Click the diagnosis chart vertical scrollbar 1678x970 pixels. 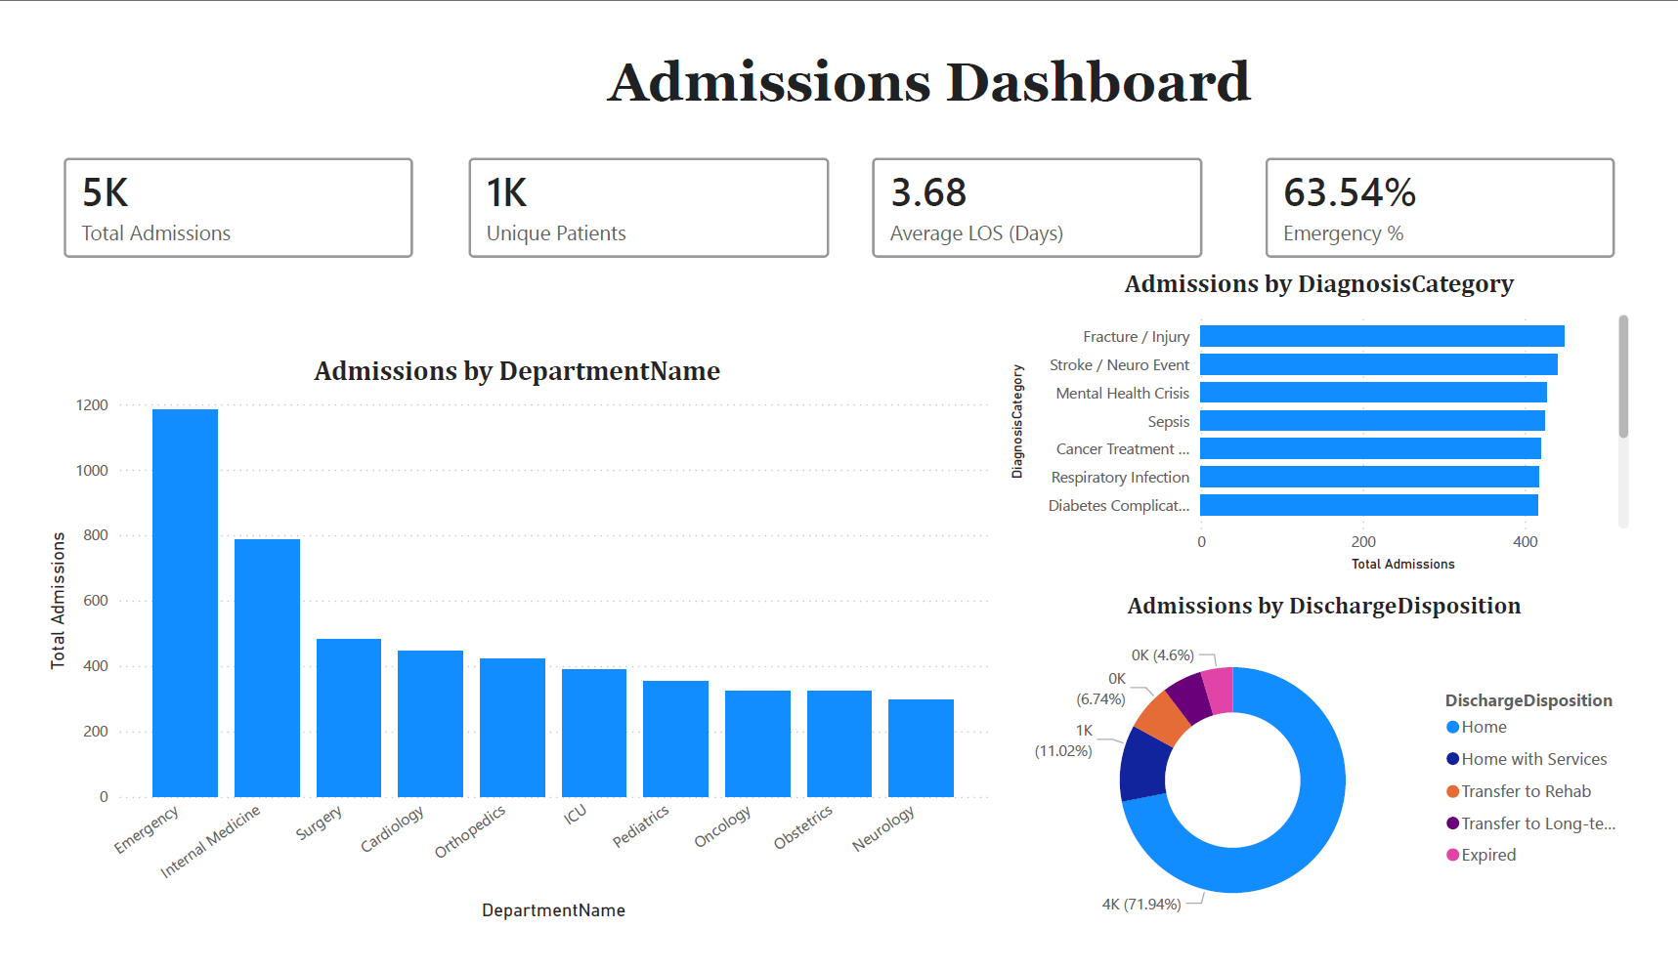[x=1623, y=376]
